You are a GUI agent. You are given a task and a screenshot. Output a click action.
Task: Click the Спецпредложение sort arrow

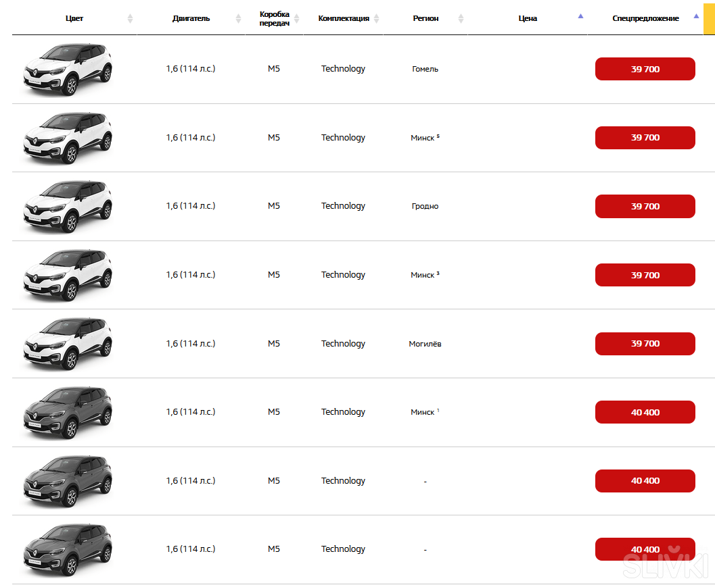(x=696, y=16)
